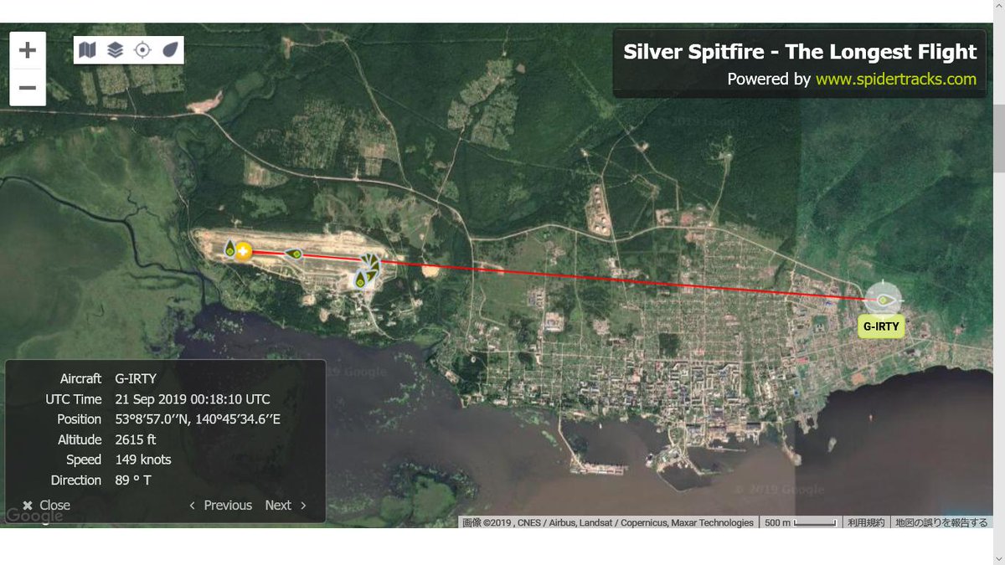Click the Position coordinates value
The image size is (1005, 565).
coord(197,419)
